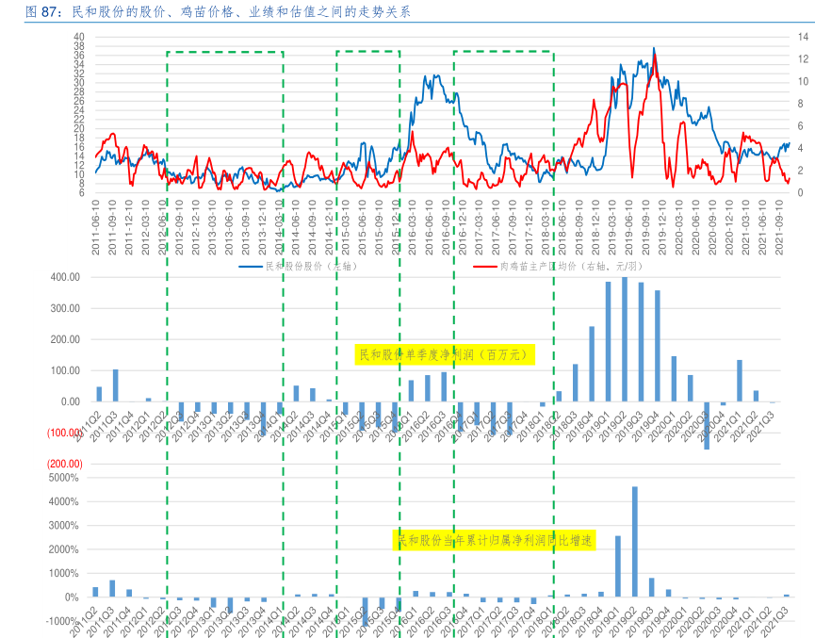Screen dimensions: 815x638
Task: Click the '3000%' axis value
Action: click(x=63, y=526)
